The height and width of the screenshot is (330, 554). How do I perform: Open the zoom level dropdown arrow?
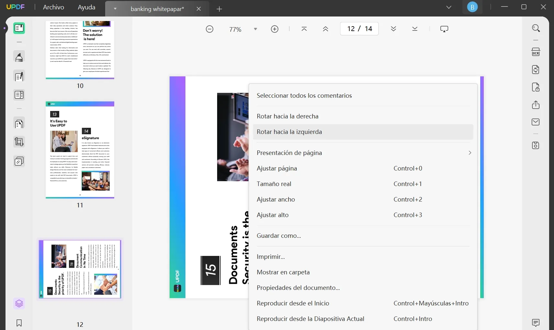[x=255, y=29]
